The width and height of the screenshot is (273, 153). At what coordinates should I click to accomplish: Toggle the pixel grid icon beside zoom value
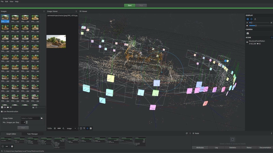[x=55, y=129]
